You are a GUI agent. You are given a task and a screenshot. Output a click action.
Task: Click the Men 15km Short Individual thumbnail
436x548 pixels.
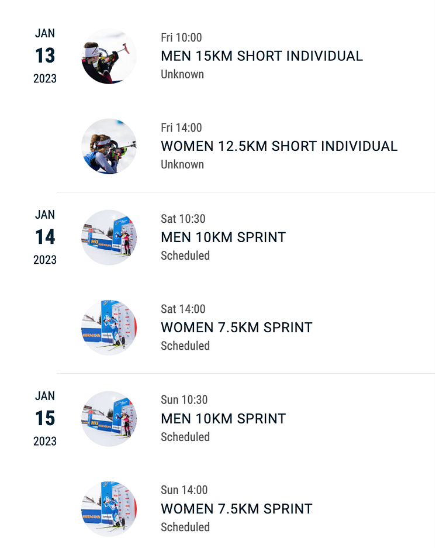point(109,56)
